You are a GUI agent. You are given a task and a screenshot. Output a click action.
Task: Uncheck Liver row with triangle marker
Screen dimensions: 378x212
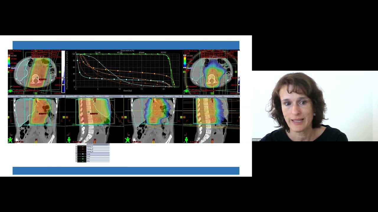[76, 156]
